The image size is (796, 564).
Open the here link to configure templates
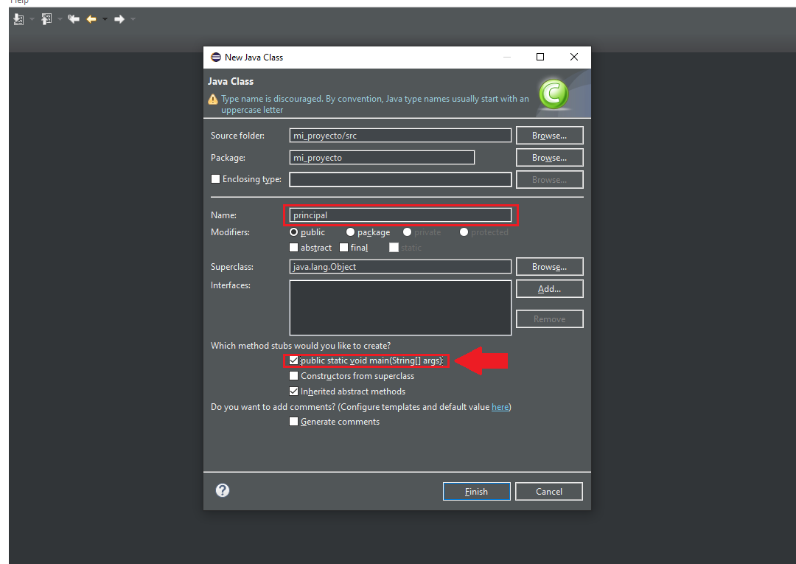tap(500, 406)
